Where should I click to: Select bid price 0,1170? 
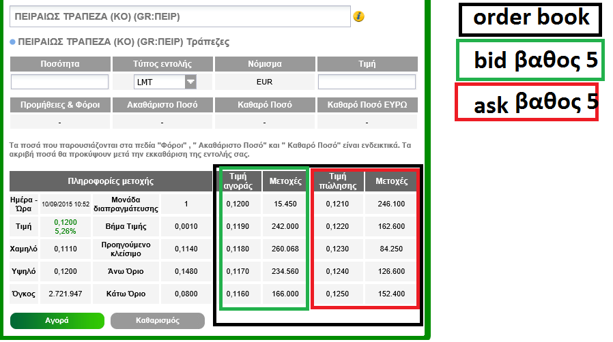(238, 271)
